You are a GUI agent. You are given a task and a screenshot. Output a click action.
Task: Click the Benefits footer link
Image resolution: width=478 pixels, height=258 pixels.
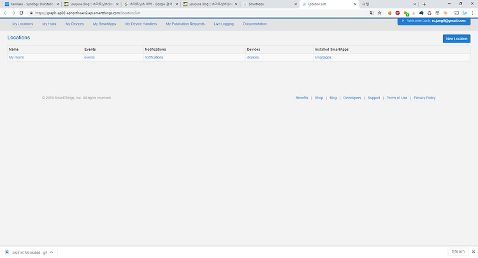point(302,98)
